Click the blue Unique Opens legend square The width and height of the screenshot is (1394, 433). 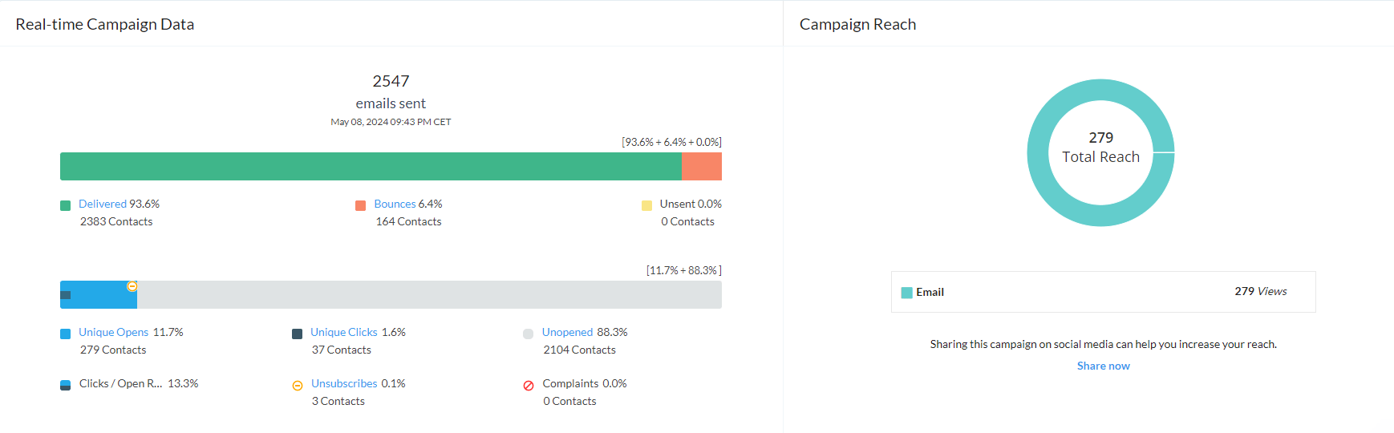click(x=66, y=334)
